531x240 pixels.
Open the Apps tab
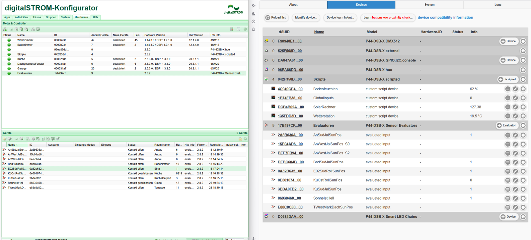(7, 17)
